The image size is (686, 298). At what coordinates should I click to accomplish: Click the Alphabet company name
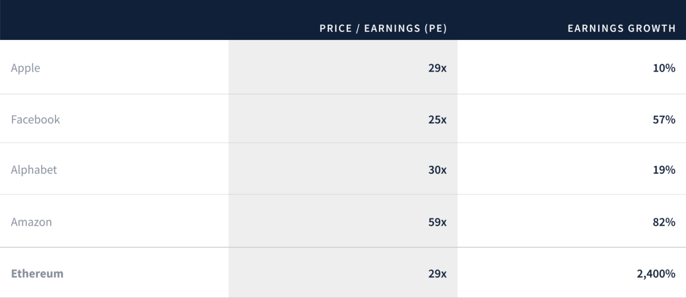point(34,170)
